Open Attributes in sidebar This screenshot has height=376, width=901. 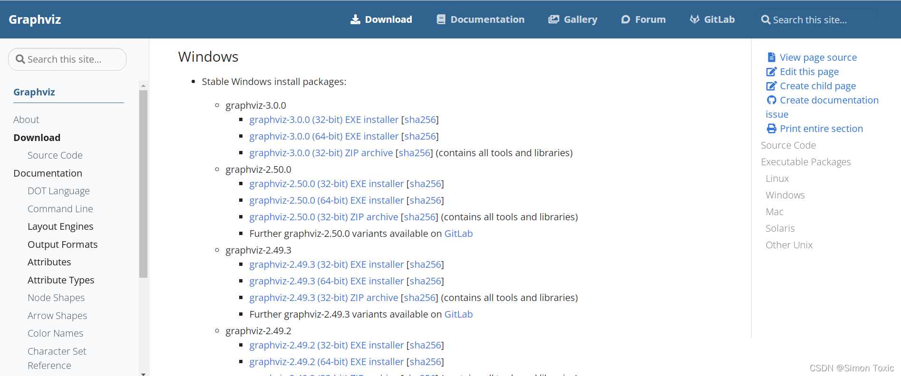(x=49, y=262)
